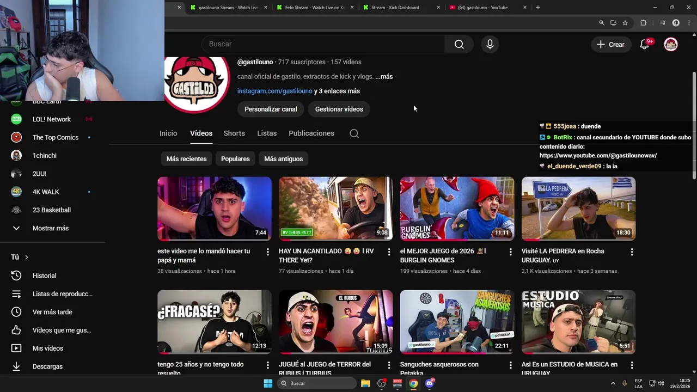The width and height of the screenshot is (697, 392).
Task: Open the notifications bell
Action: (x=645, y=45)
